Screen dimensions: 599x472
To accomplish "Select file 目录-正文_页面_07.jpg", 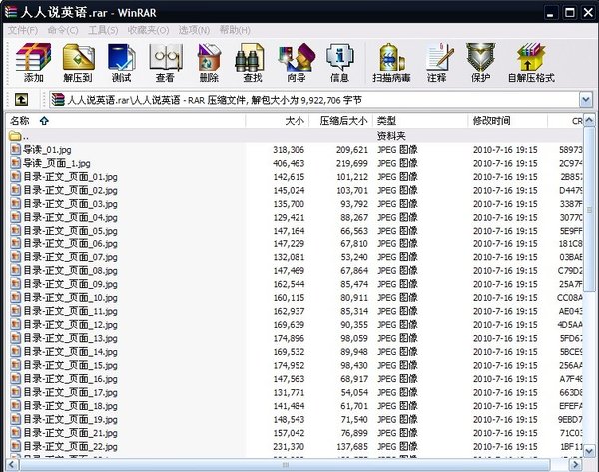I will tap(70, 257).
